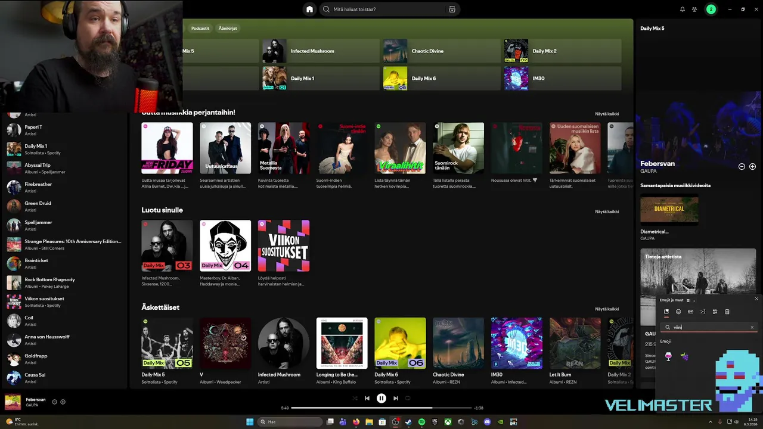Open the Daily Mix 04 cover

[x=225, y=246]
